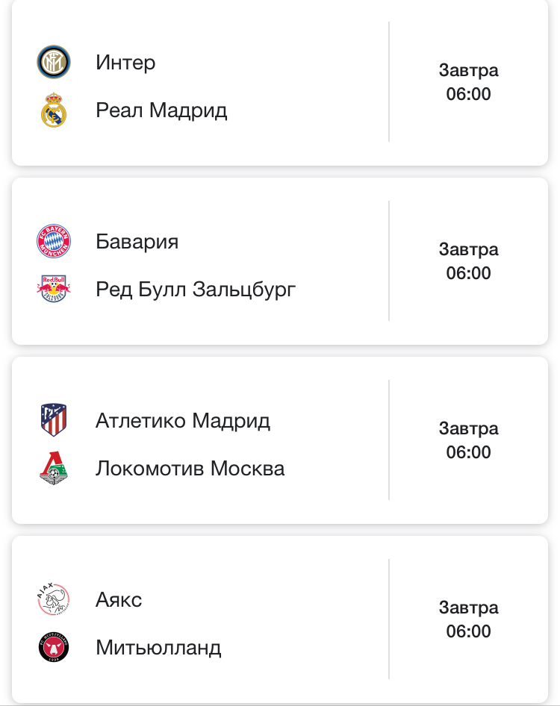The image size is (560, 706).
Task: Open the Интер team link
Action: pos(125,63)
